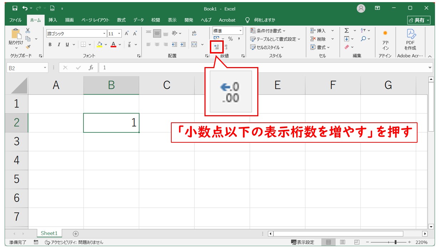Click the Format Painter brush
Image resolution: width=440 pixels, height=249 pixels.
28,47
